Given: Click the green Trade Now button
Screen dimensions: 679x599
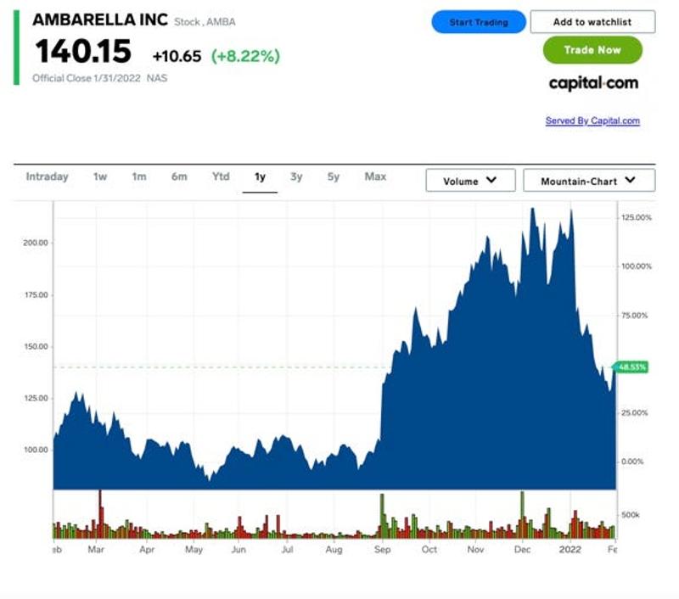Looking at the screenshot, I should tap(592, 50).
